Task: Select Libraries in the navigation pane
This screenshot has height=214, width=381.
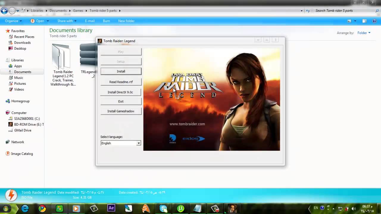Action: [x=17, y=60]
